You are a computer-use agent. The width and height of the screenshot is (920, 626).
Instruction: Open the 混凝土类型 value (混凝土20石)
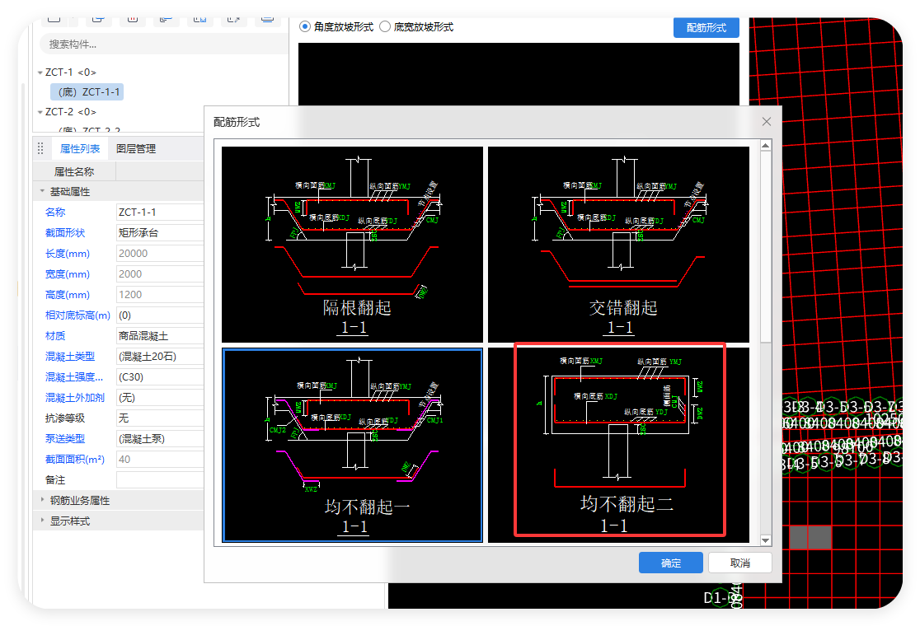(x=160, y=357)
